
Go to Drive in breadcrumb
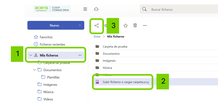tap(97, 36)
